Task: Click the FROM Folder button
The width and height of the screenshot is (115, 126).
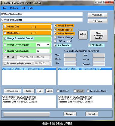Action: point(98,15)
